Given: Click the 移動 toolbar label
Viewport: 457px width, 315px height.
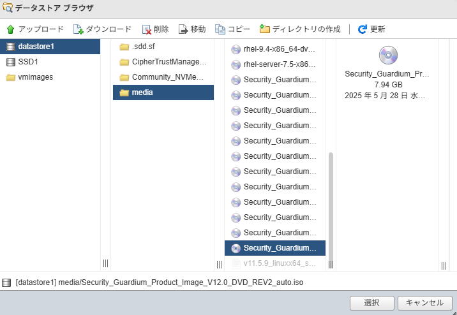Looking at the screenshot, I should point(199,29).
